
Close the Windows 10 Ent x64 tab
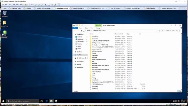tap(69, 9)
